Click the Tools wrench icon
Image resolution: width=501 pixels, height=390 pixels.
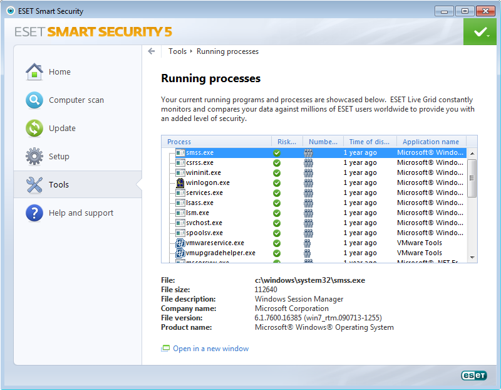click(34, 184)
